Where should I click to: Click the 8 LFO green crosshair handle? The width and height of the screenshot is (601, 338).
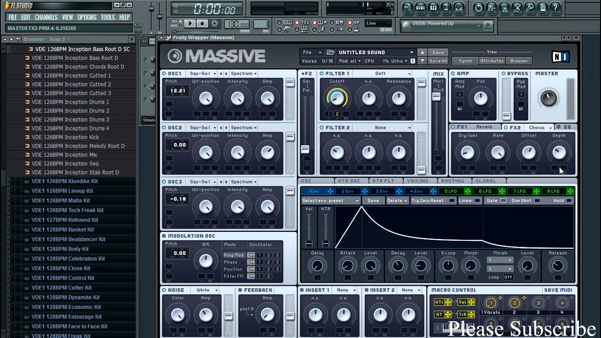pyautogui.click(x=570, y=191)
